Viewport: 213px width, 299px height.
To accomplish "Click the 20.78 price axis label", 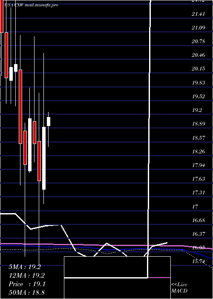I will 199,41.
